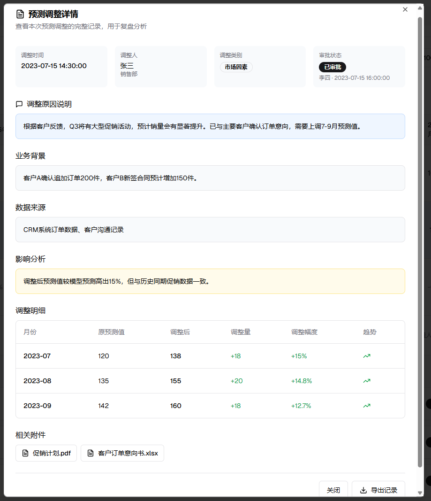Click the 市场因素 category tag
The height and width of the screenshot is (501, 431).
click(236, 67)
